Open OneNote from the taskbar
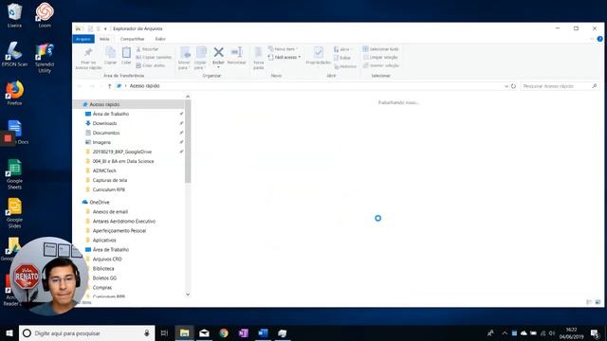Viewport: 607px width, 341px height. pos(243,332)
